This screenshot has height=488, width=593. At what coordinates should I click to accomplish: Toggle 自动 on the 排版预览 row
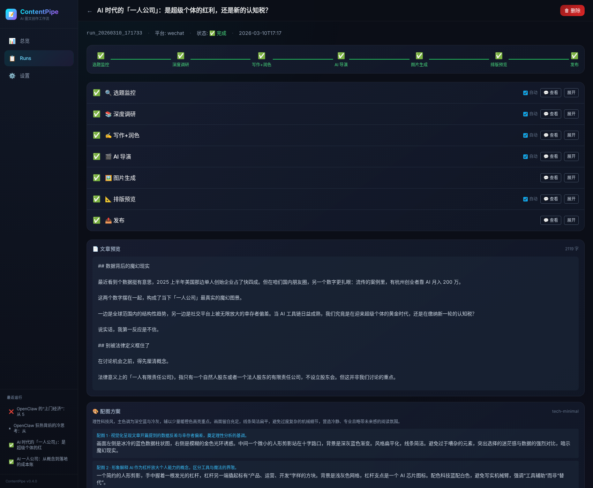pos(525,199)
